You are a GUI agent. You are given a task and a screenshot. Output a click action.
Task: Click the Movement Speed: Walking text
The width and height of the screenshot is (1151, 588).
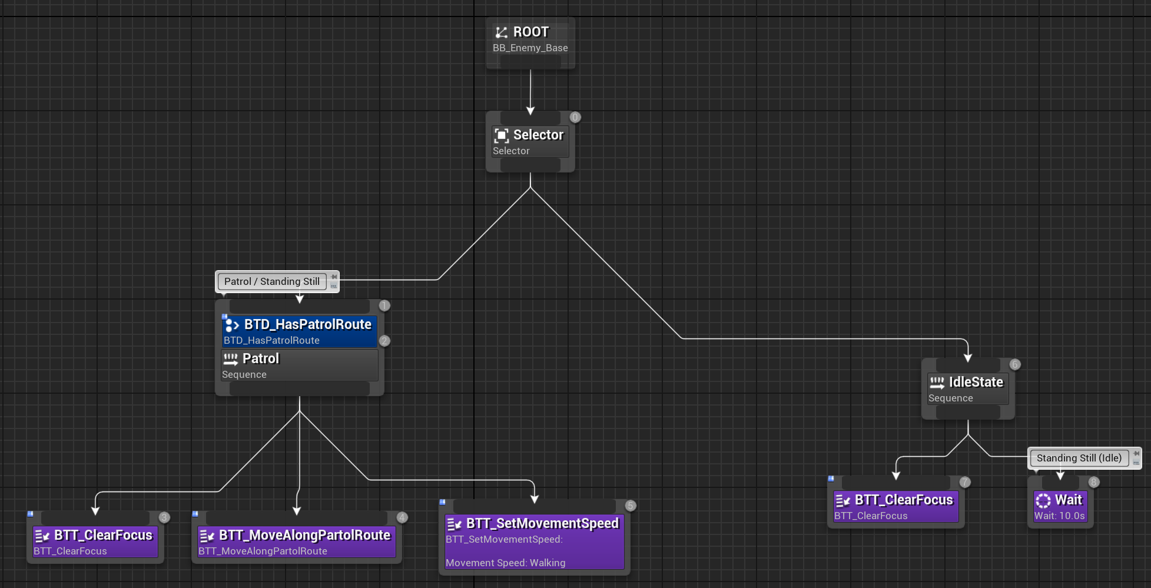[x=506, y=563]
